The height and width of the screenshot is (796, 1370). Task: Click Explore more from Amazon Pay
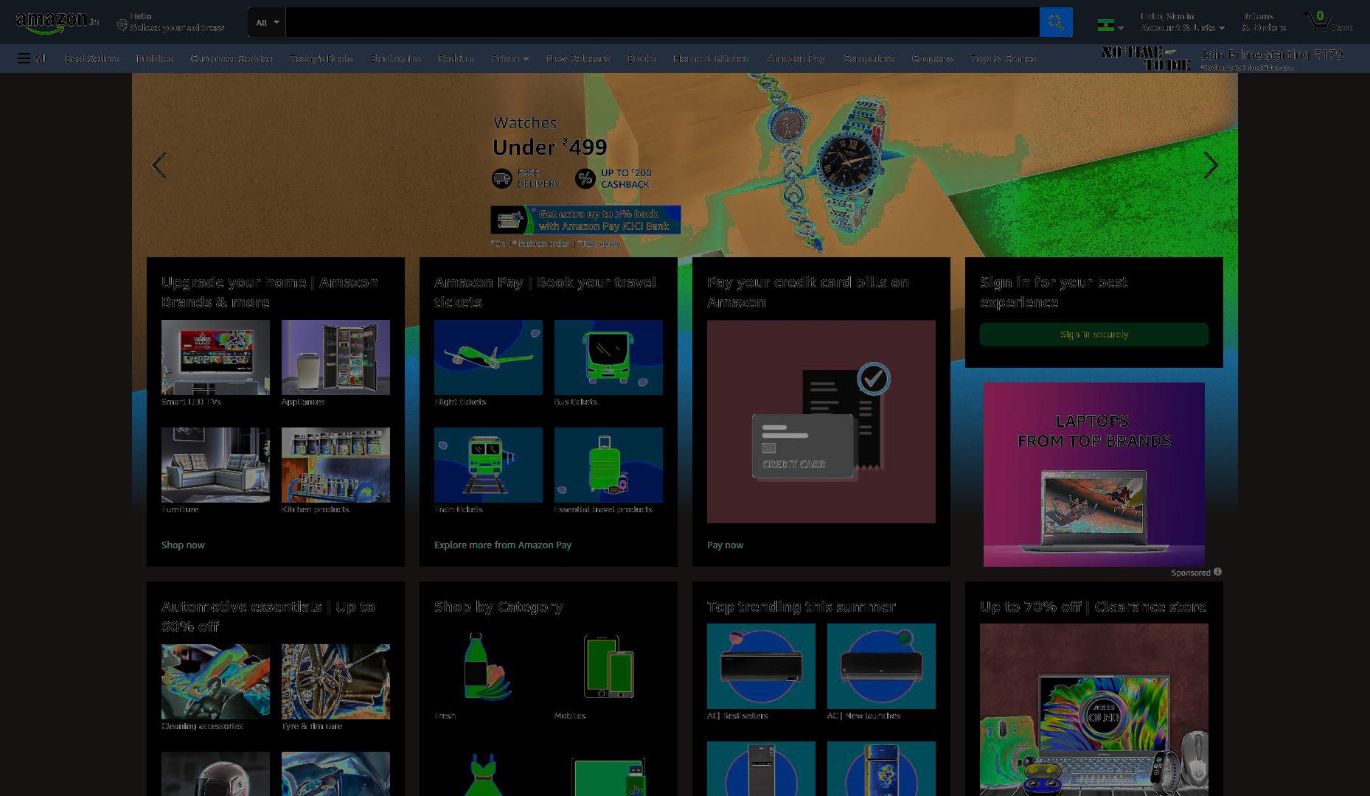coord(503,545)
